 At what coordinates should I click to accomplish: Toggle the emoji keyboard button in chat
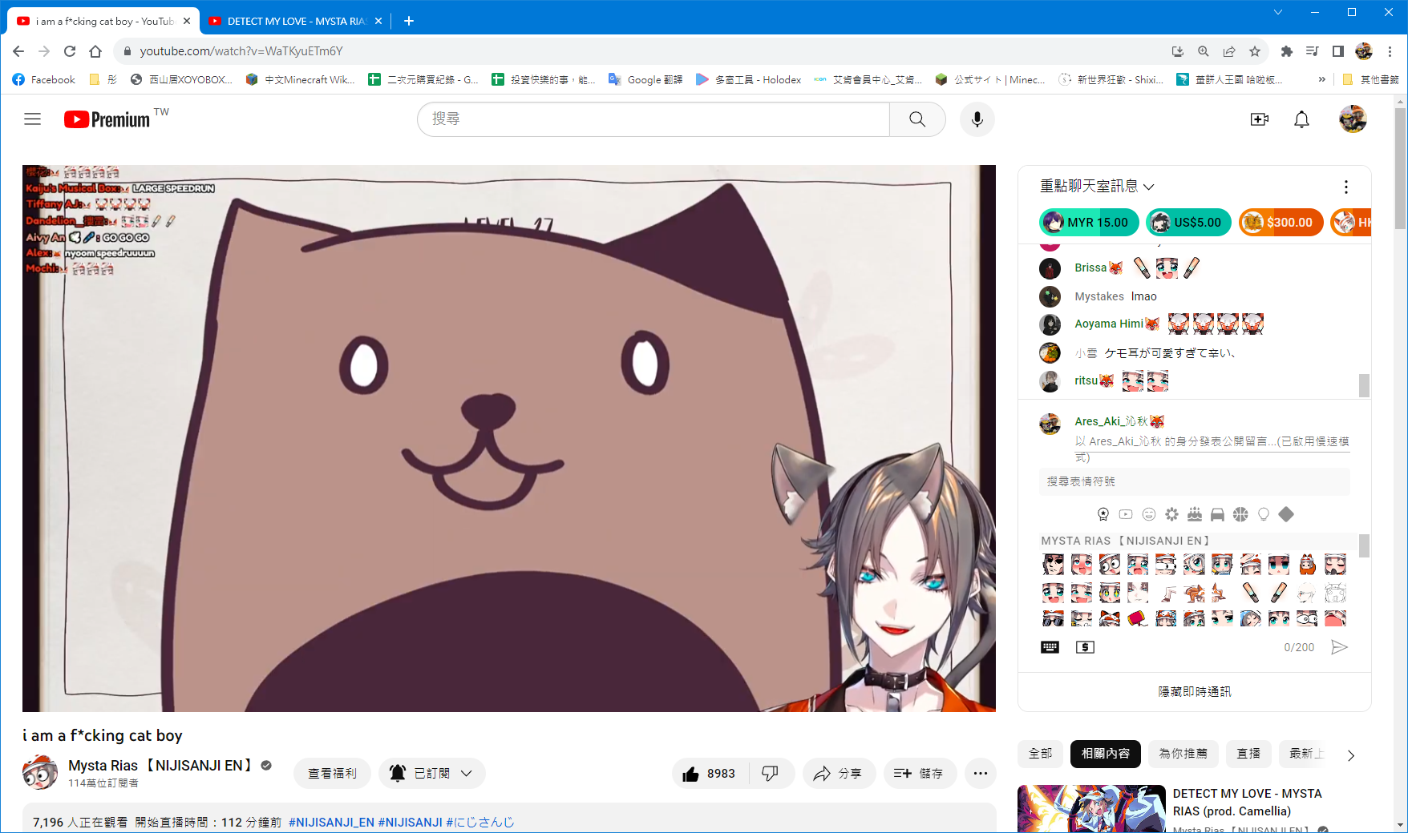point(1050,647)
